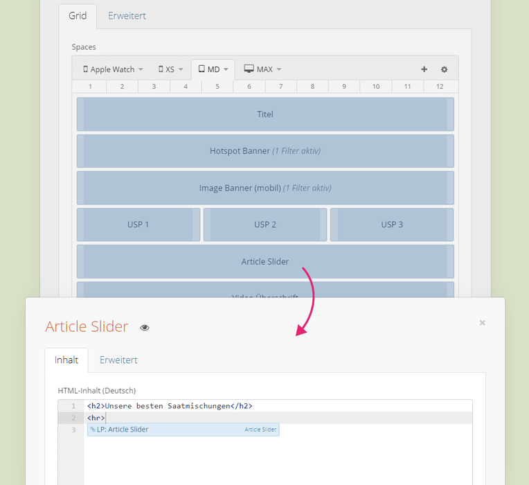Switch to the Grid tab
Viewport: 529px width, 485px height.
[78, 16]
